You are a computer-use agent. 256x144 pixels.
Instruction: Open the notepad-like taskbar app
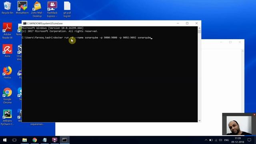(44, 140)
